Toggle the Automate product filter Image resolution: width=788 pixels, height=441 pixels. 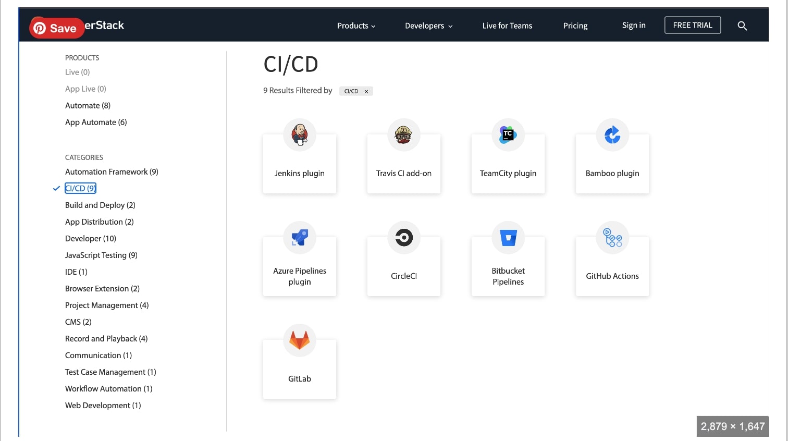click(x=88, y=105)
